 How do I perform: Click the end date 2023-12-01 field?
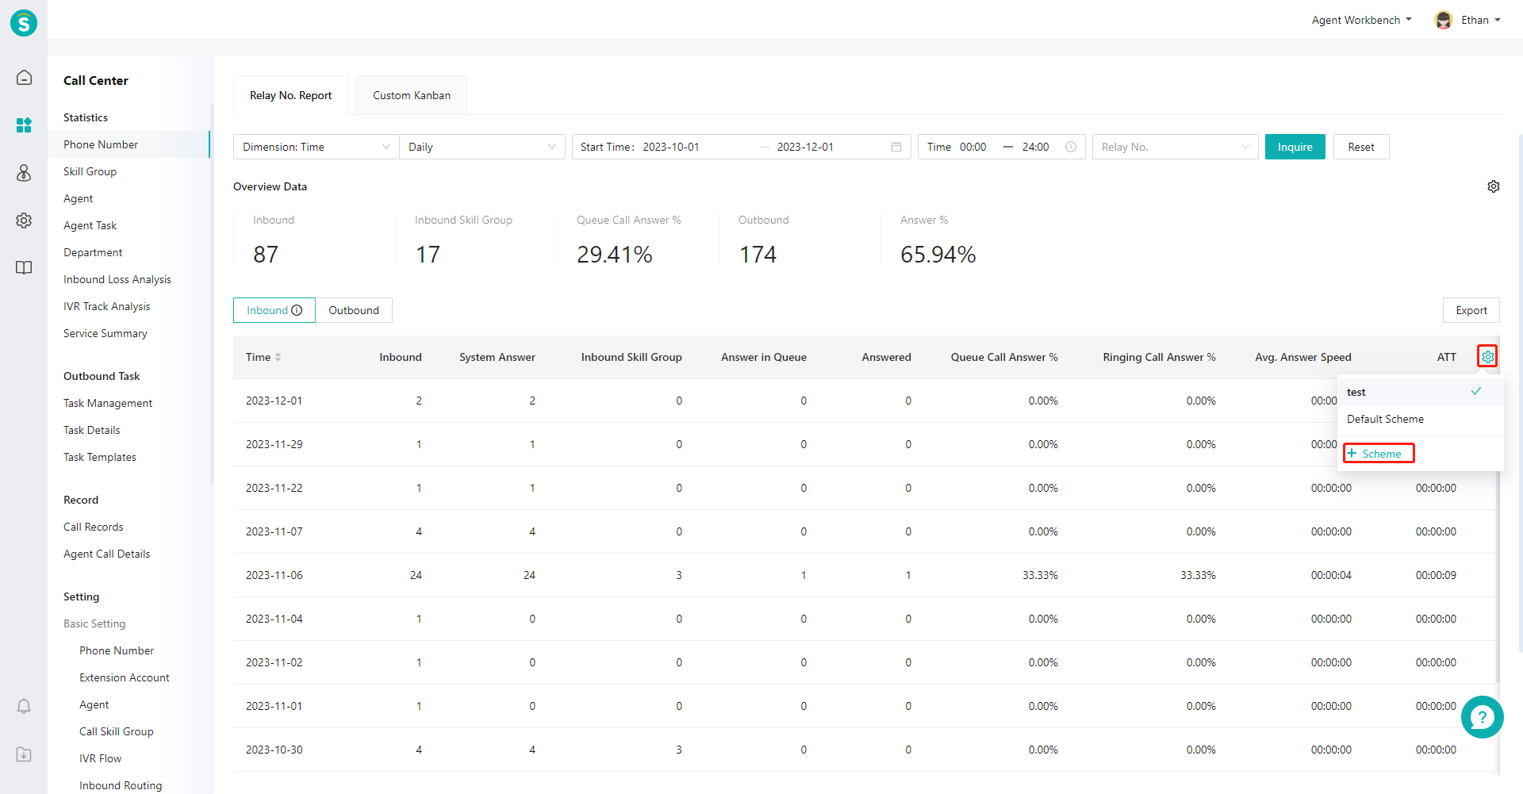(805, 147)
